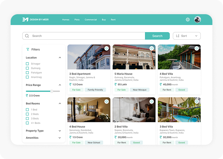Favorite the 5 Maria House listing
The height and width of the screenshot is (159, 223).
click(151, 49)
